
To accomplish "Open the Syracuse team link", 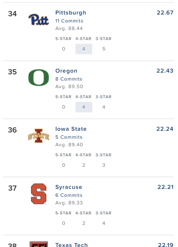I will point(69,187).
